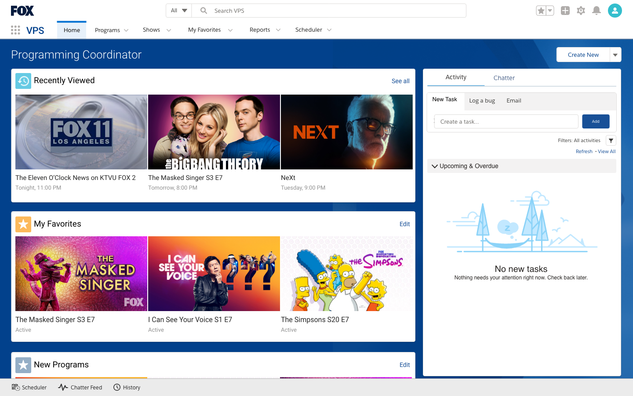Expand the Shows nav dropdown chevron
The image size is (633, 396).
pos(169,30)
